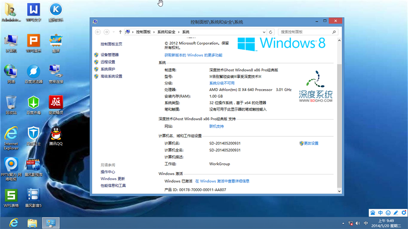Viewport: 408px width, 229px height.
Task: Open WPS文字 desktop icon
Action: pyautogui.click(x=34, y=12)
